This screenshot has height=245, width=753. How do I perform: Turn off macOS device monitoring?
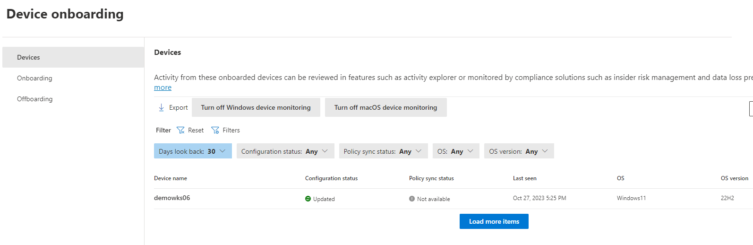point(385,107)
